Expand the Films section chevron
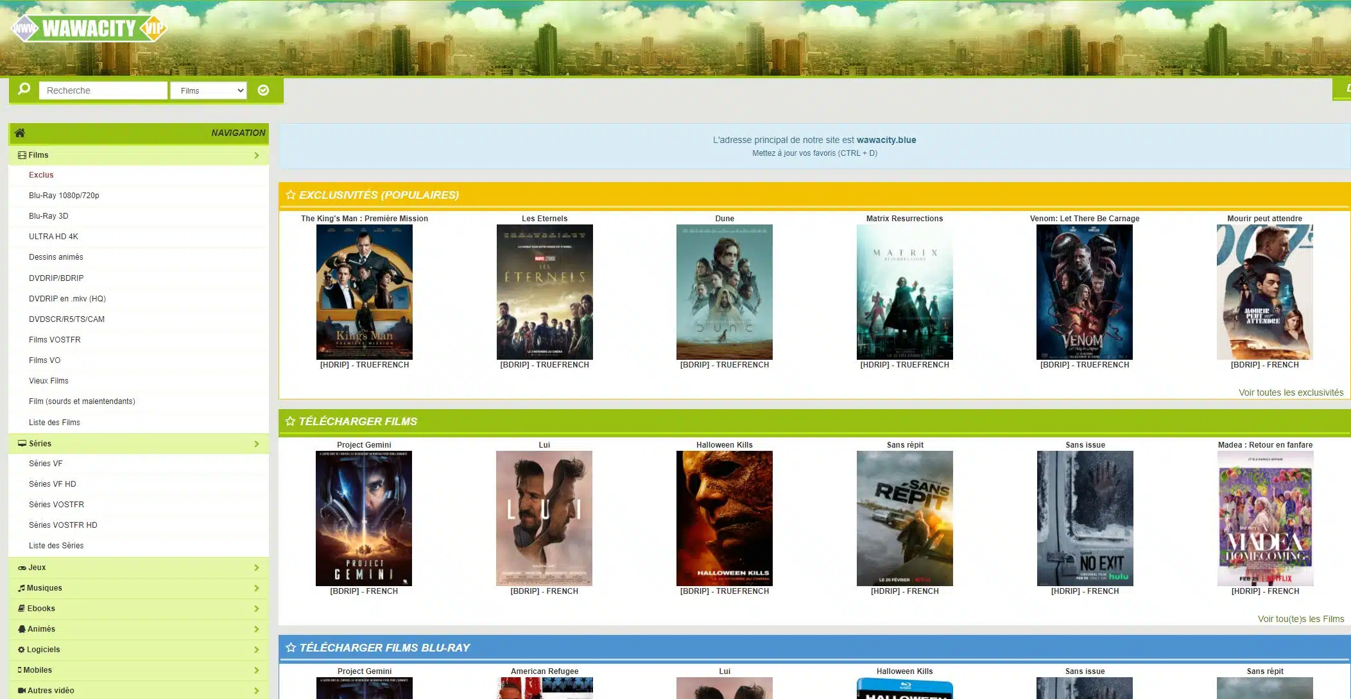 (x=257, y=155)
